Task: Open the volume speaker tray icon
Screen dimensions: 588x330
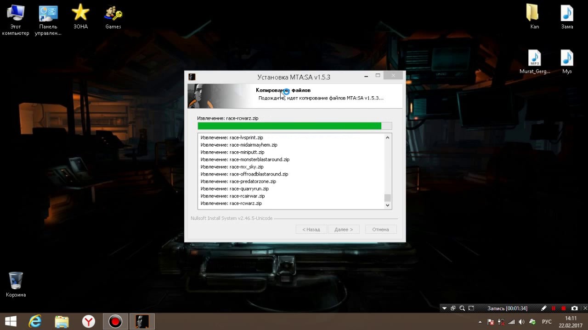Action: (x=522, y=322)
